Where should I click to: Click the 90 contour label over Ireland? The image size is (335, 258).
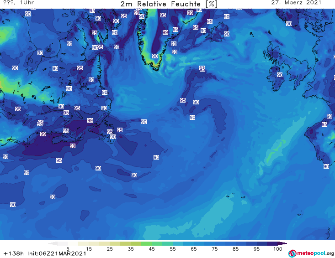[280, 75]
